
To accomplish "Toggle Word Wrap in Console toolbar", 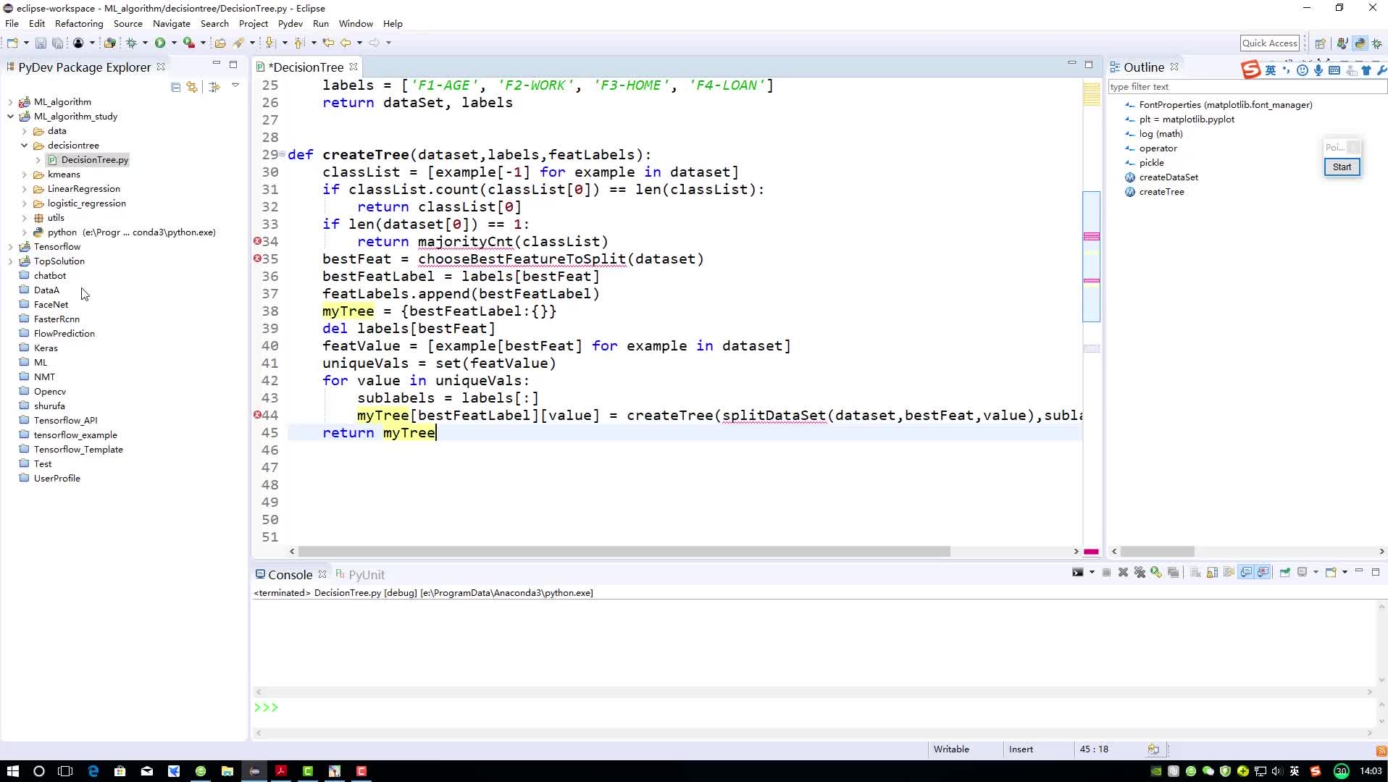I will click(x=1229, y=573).
